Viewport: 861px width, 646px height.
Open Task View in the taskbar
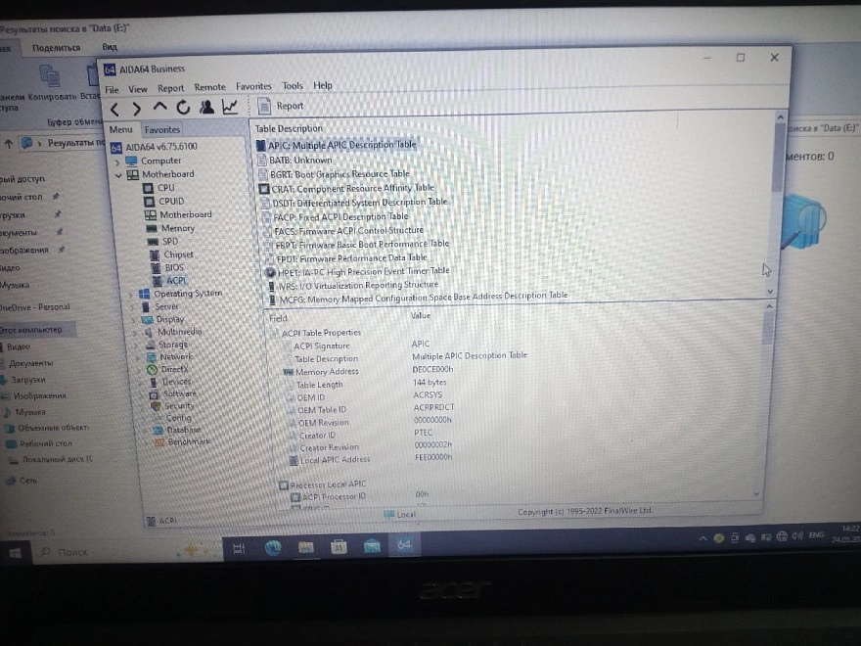(239, 549)
